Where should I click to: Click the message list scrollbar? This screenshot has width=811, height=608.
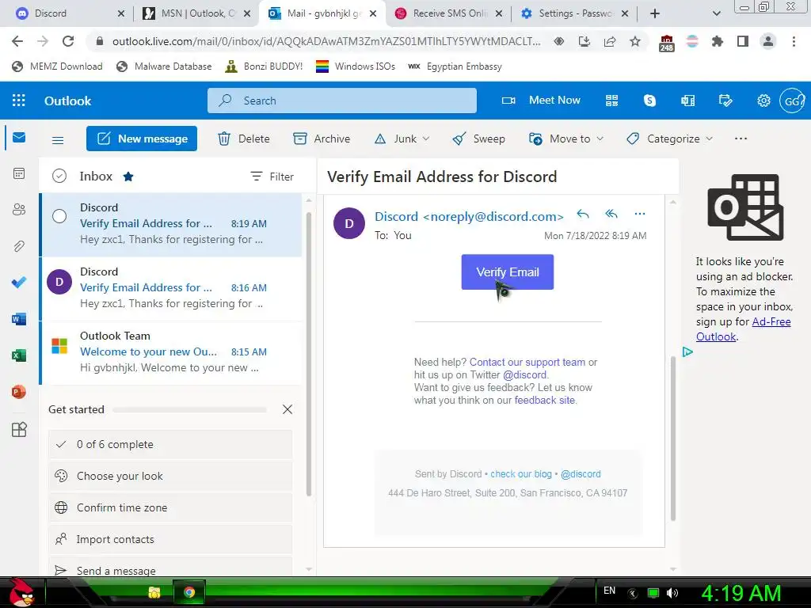(x=309, y=354)
